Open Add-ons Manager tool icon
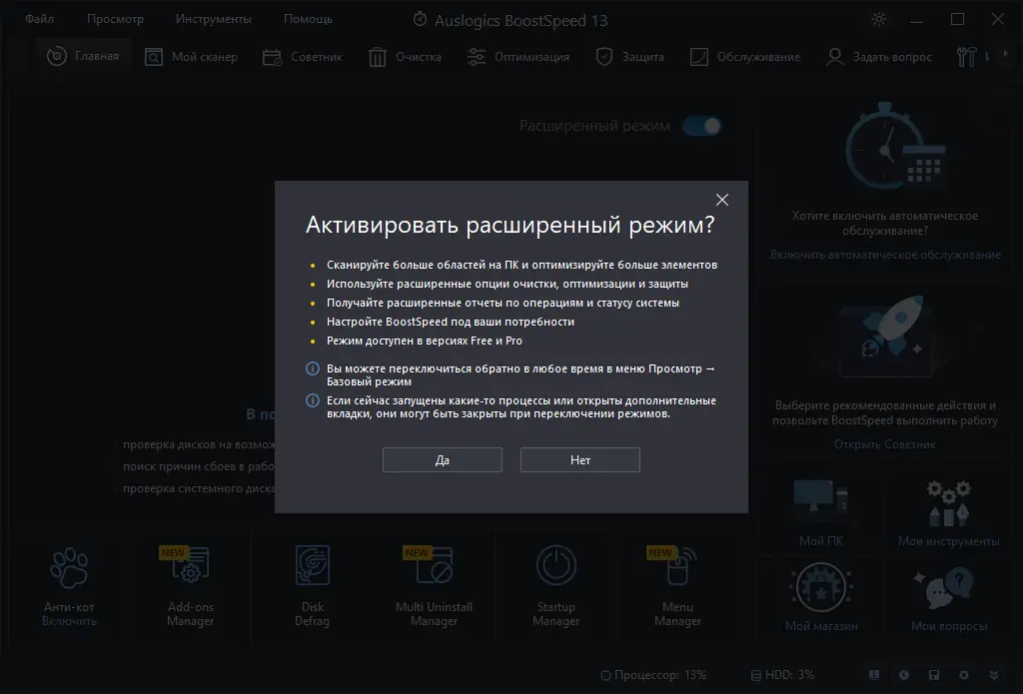Screen dimensions: 1023x694 point(190,565)
